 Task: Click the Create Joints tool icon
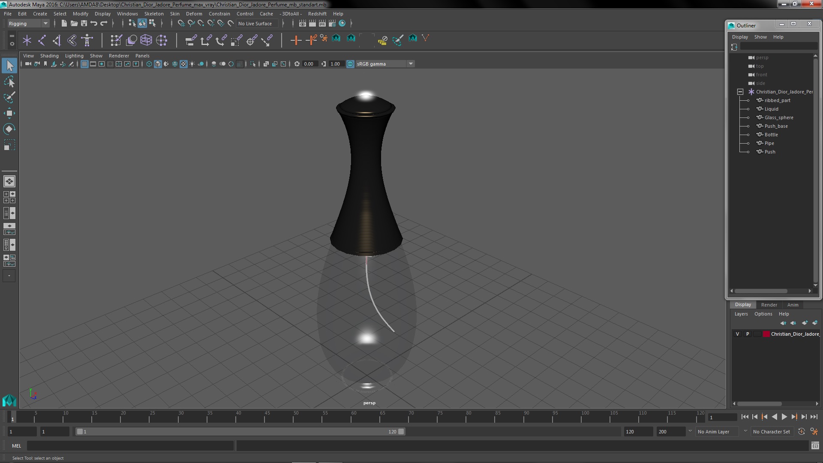(42, 40)
